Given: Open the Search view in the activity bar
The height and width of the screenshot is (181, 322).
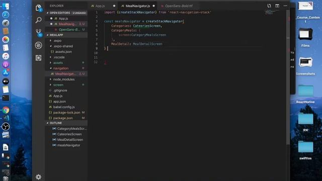Looking at the screenshot, I should coord(38,20).
